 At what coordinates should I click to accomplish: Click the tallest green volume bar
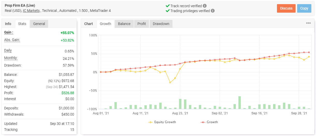239,102
